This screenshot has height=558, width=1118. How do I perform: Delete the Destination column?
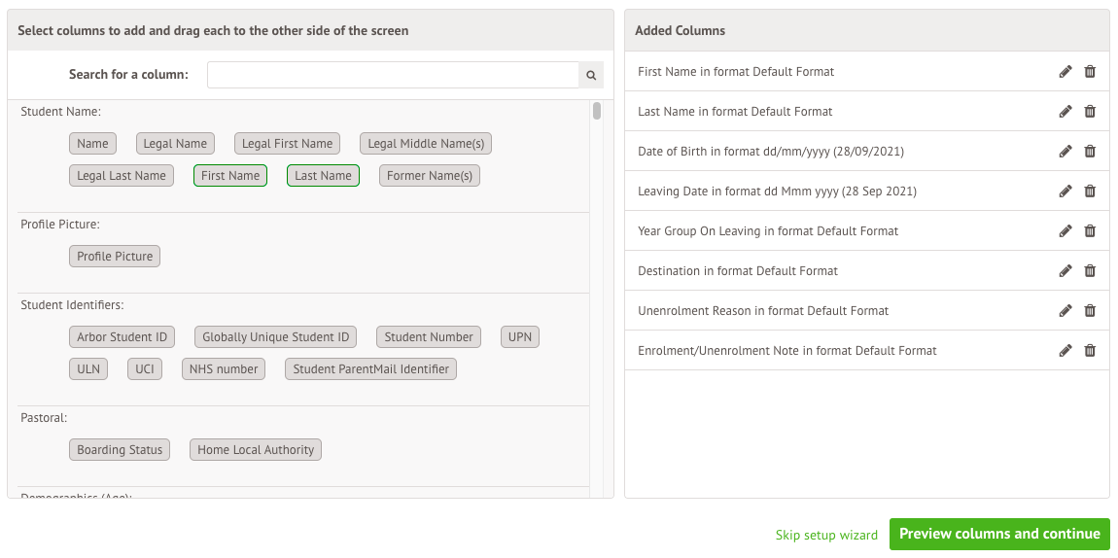click(x=1090, y=271)
